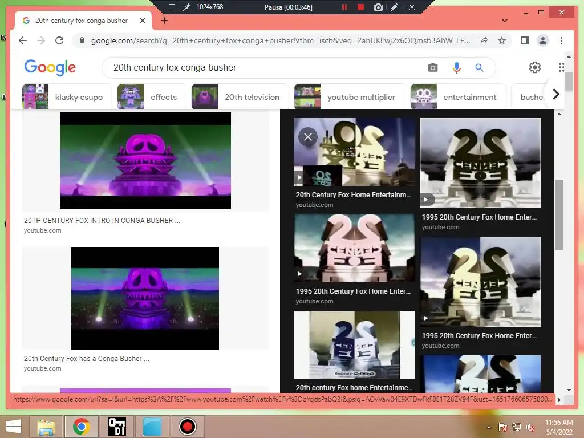584x438 pixels.
Task: Click the URL address bar
Action: (280, 40)
